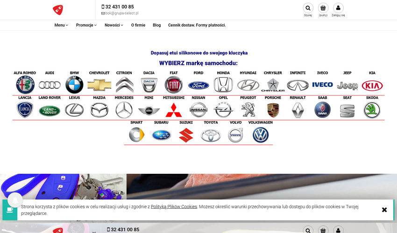
Task: Pick the Mercedes three-point star logo
Action: pos(124,110)
